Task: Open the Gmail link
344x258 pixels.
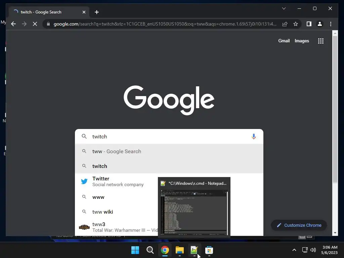Action: (x=284, y=41)
